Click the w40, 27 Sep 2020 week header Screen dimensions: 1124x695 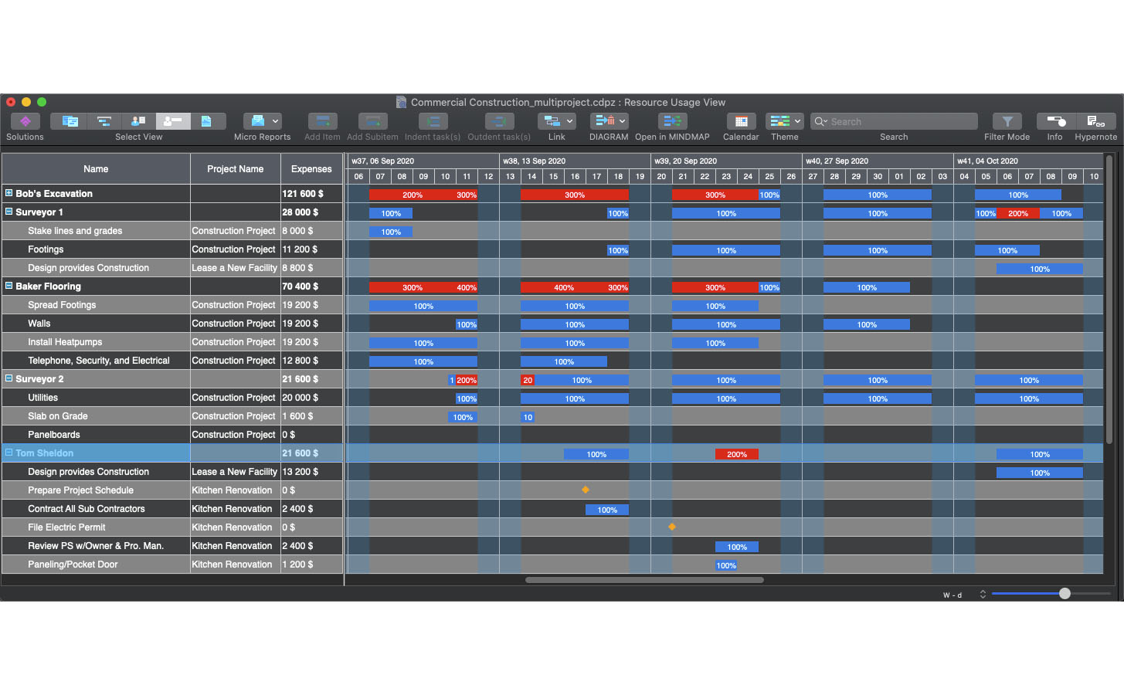coord(878,161)
